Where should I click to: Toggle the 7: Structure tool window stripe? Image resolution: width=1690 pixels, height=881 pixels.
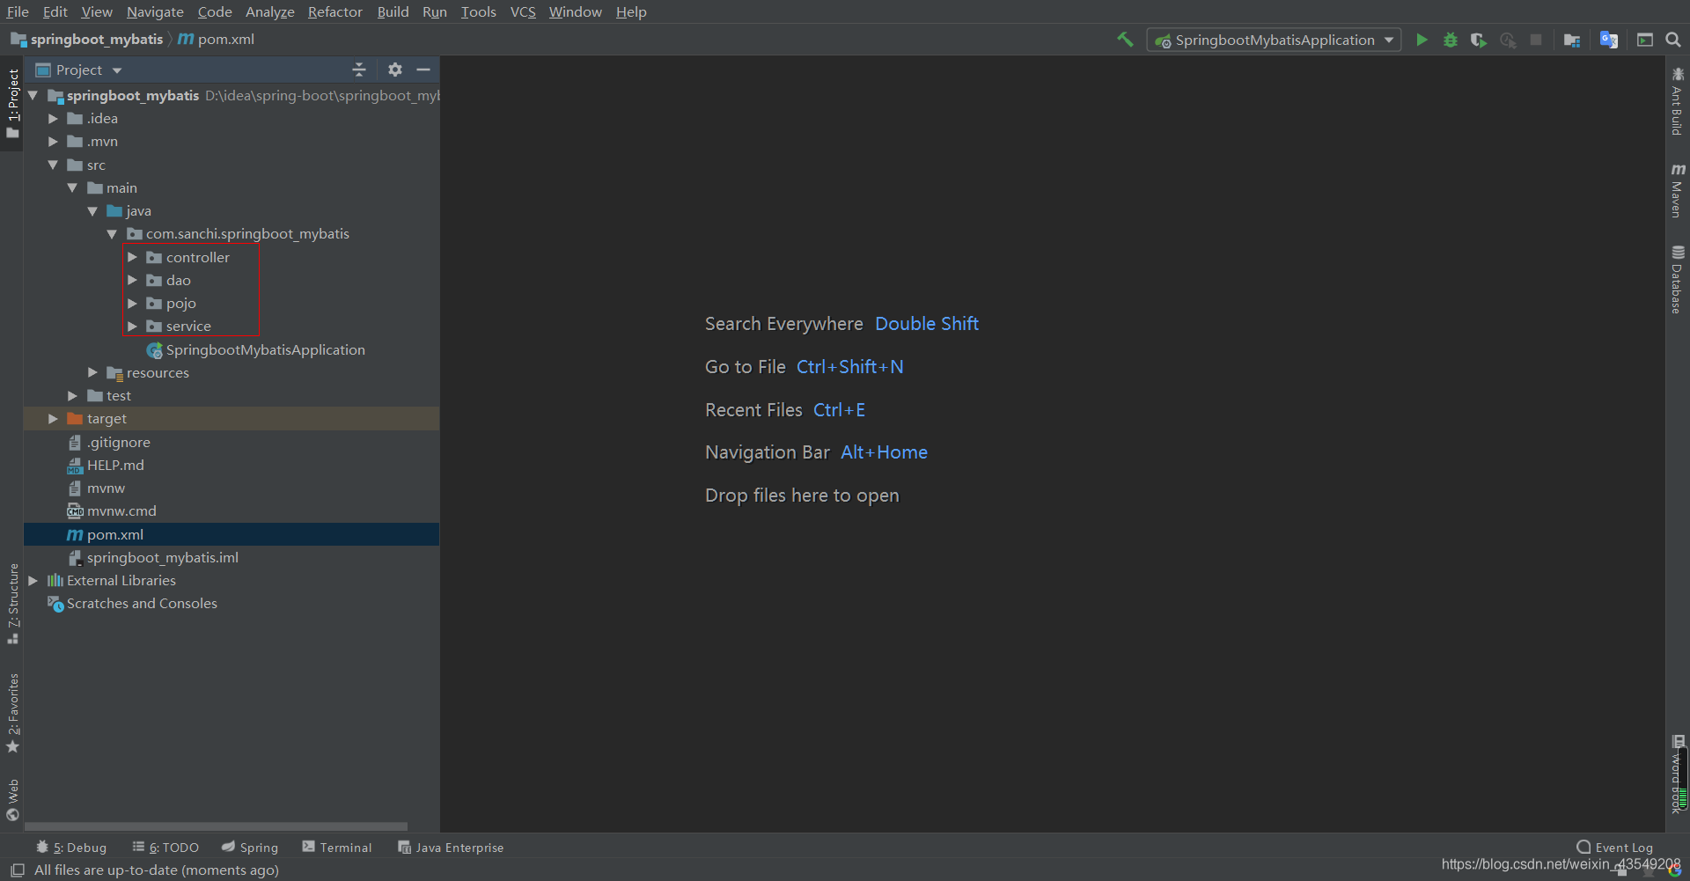tap(12, 604)
